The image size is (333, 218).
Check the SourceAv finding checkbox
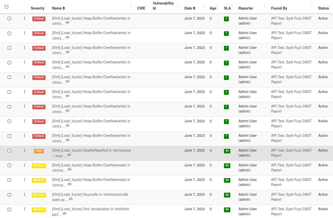point(9,195)
